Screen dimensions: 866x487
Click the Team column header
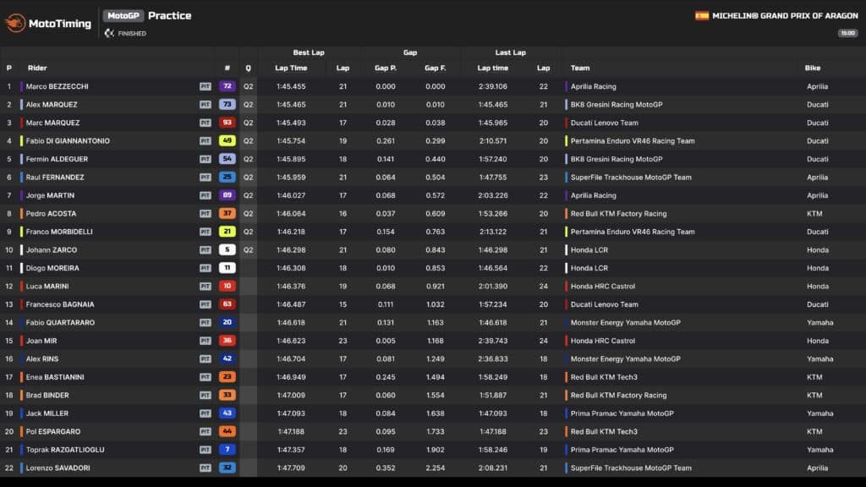click(580, 68)
